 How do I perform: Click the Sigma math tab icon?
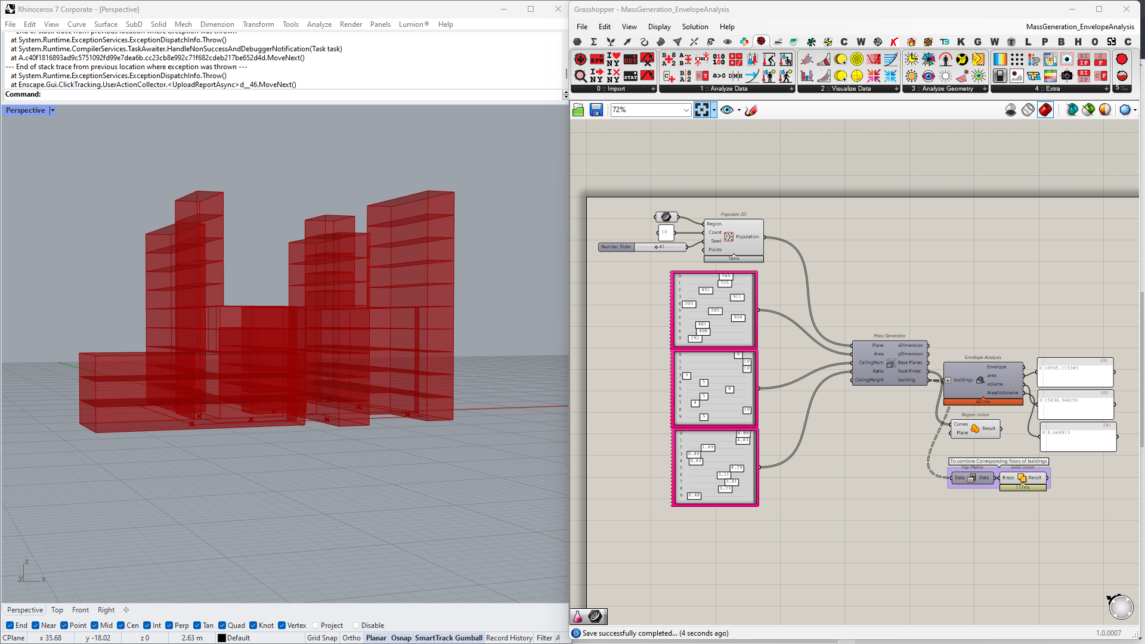(593, 42)
